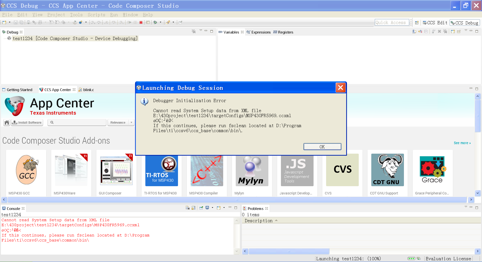Click the Install Software button
Screen dimensions: 482x262
tap(27, 122)
